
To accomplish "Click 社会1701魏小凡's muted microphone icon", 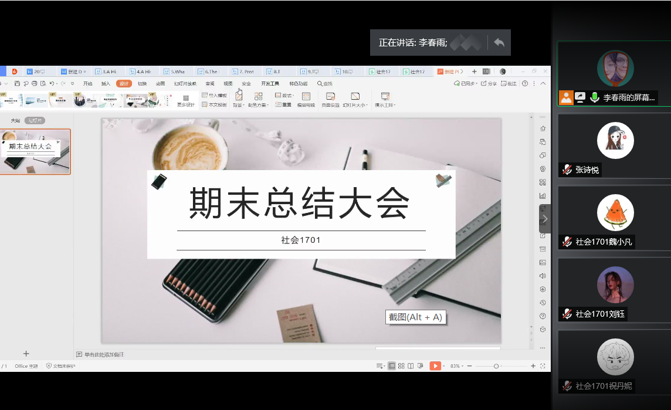I will (567, 242).
